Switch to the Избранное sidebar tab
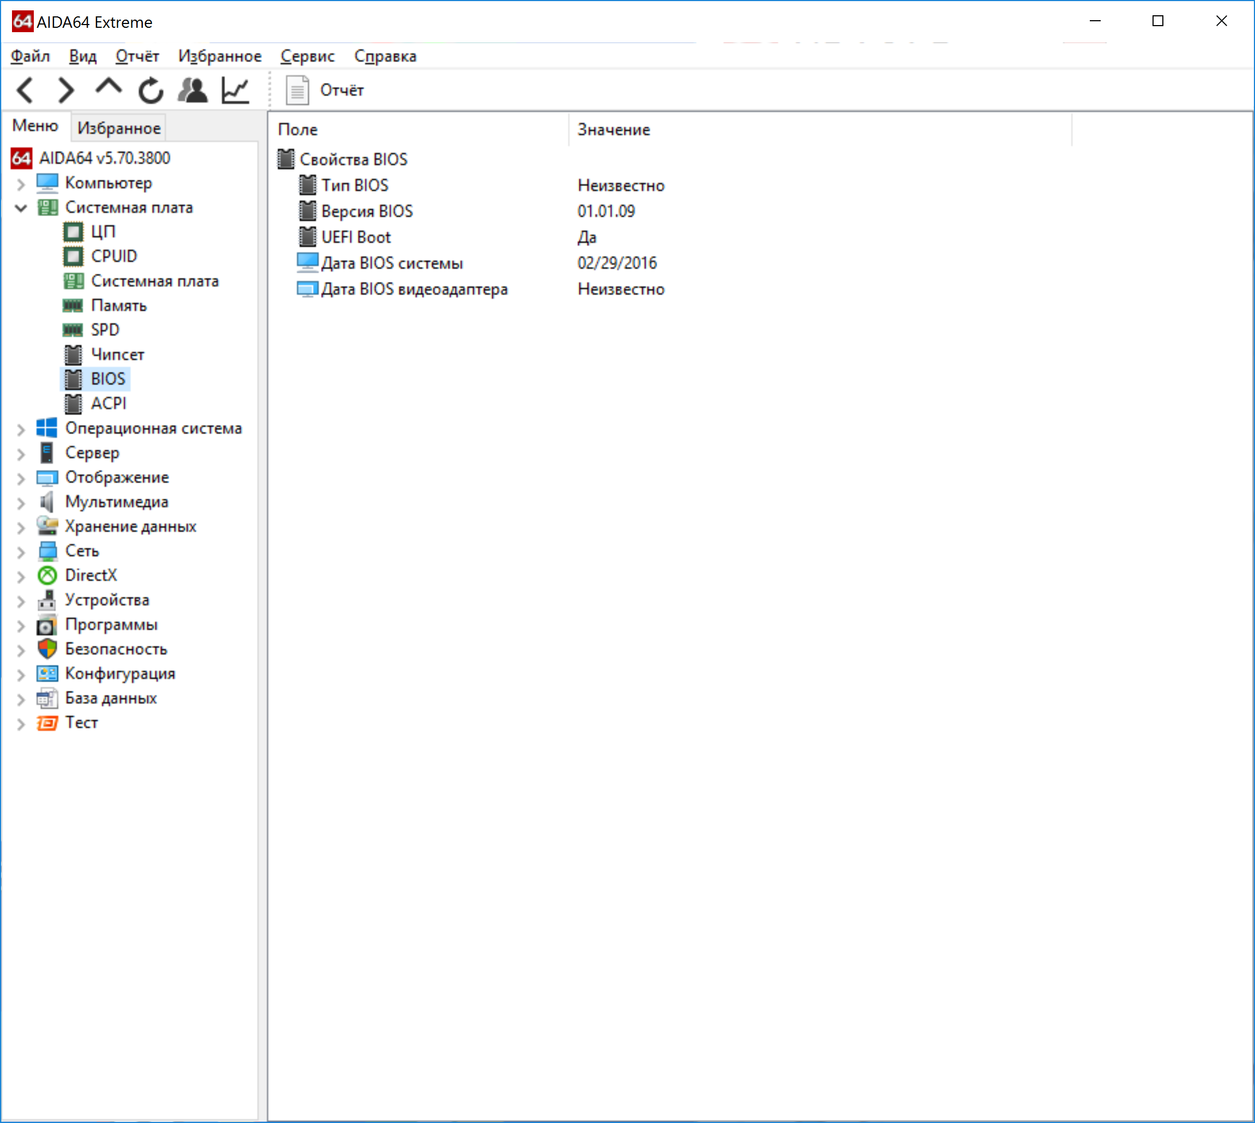 click(119, 128)
